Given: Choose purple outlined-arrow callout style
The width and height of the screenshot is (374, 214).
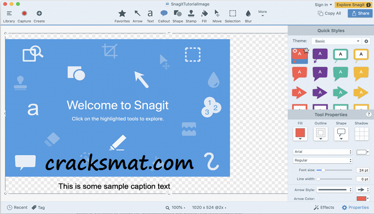Looking at the screenshot, I should coord(320,56).
